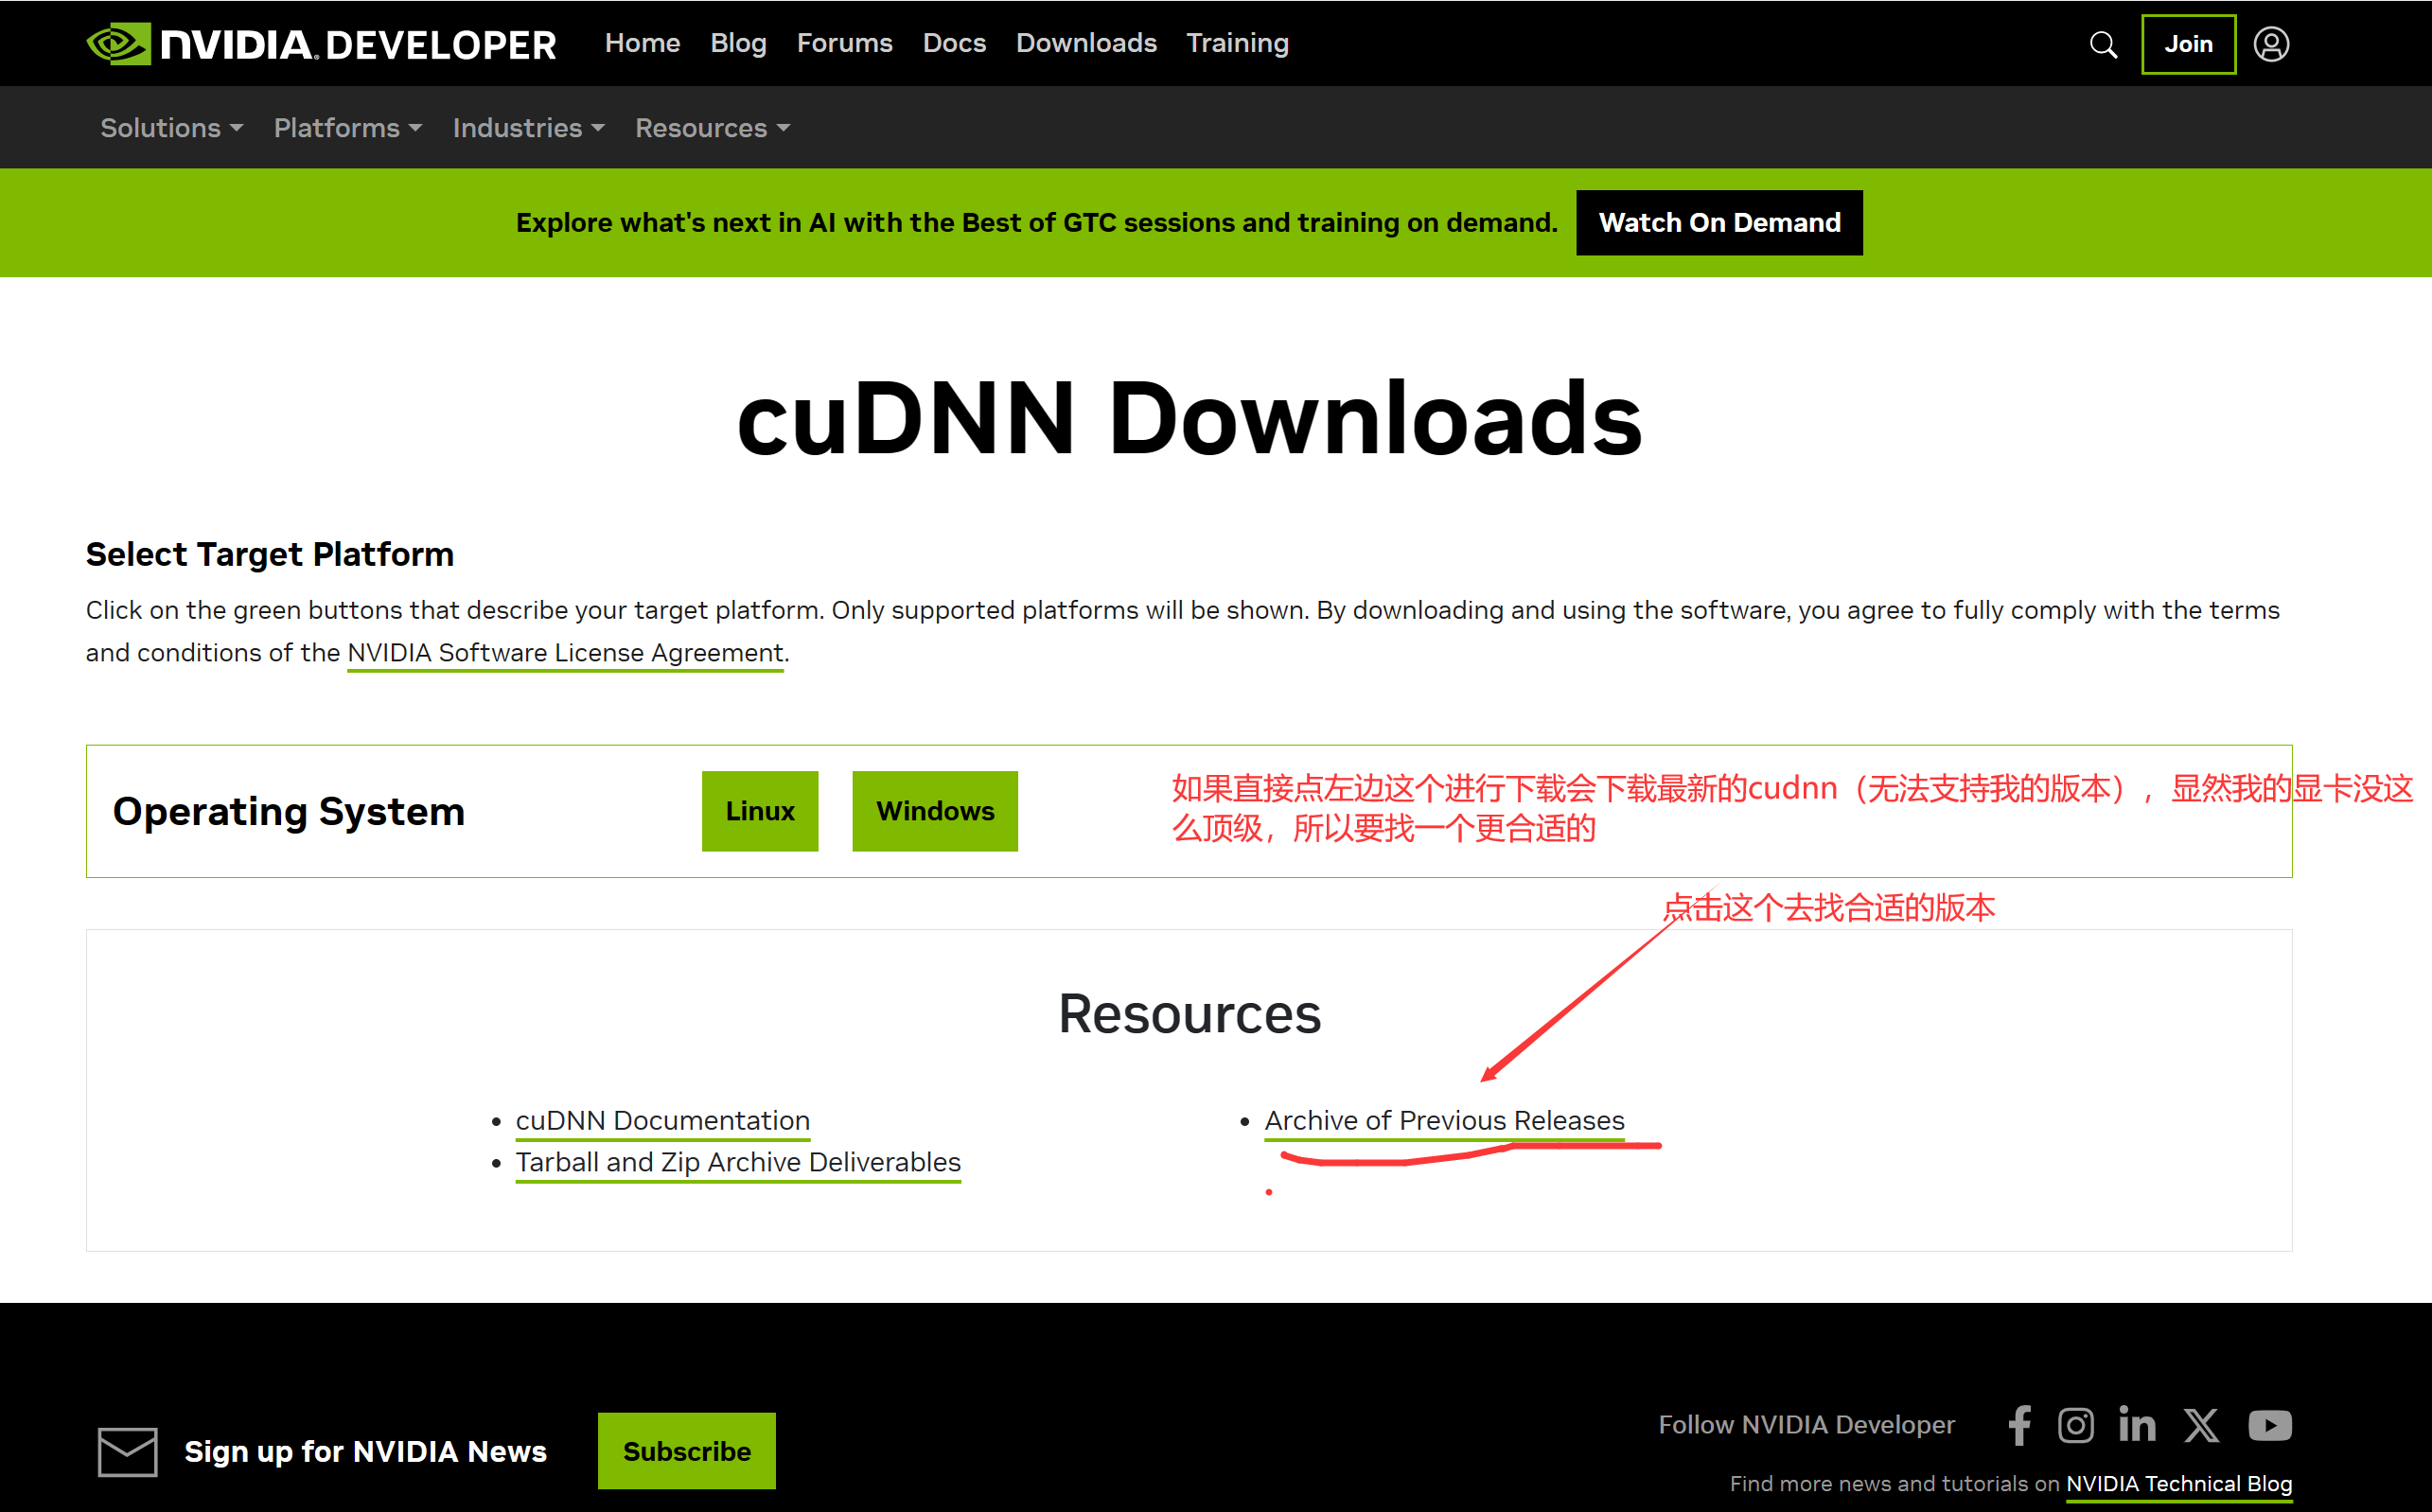
Task: Open the Training nav item
Action: [1237, 43]
